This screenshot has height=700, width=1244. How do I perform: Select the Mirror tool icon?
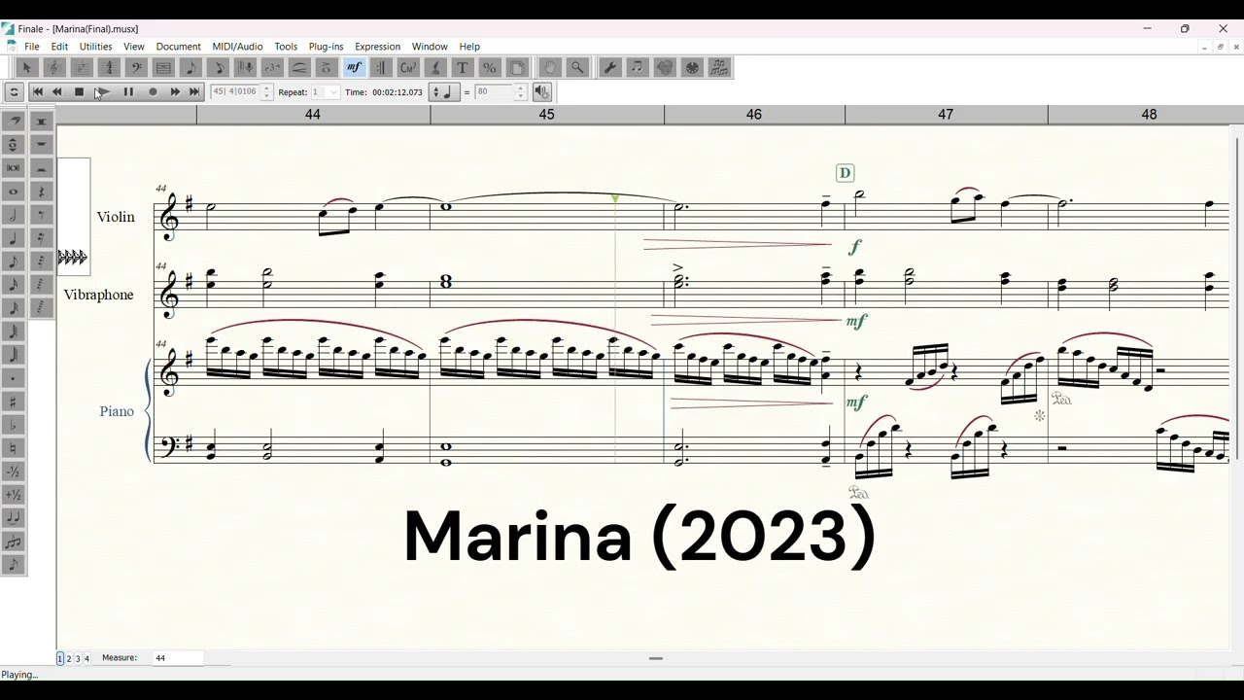719,67
